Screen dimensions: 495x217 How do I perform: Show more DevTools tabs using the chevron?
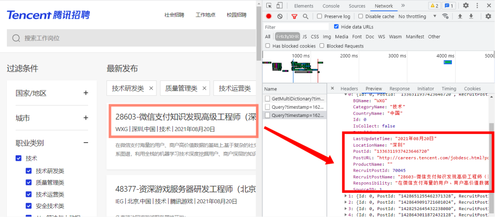tap(403, 5)
